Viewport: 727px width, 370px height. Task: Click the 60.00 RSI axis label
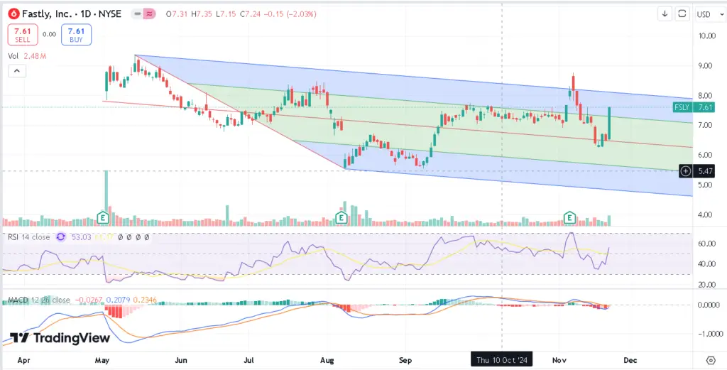(706, 244)
